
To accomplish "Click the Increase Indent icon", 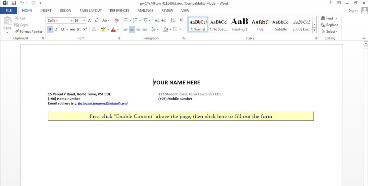I will pos(164,20).
